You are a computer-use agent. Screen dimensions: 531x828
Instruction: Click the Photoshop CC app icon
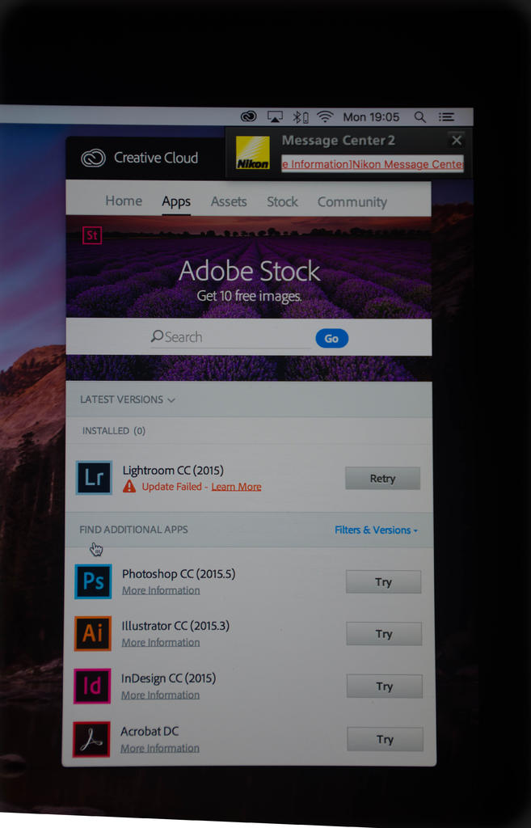[x=93, y=581]
